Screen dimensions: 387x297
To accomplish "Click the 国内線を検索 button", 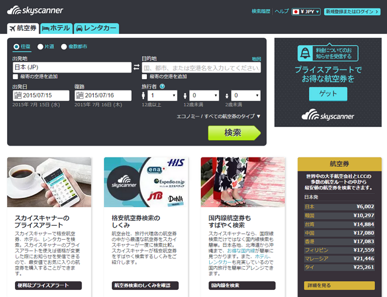I will pos(242,286).
